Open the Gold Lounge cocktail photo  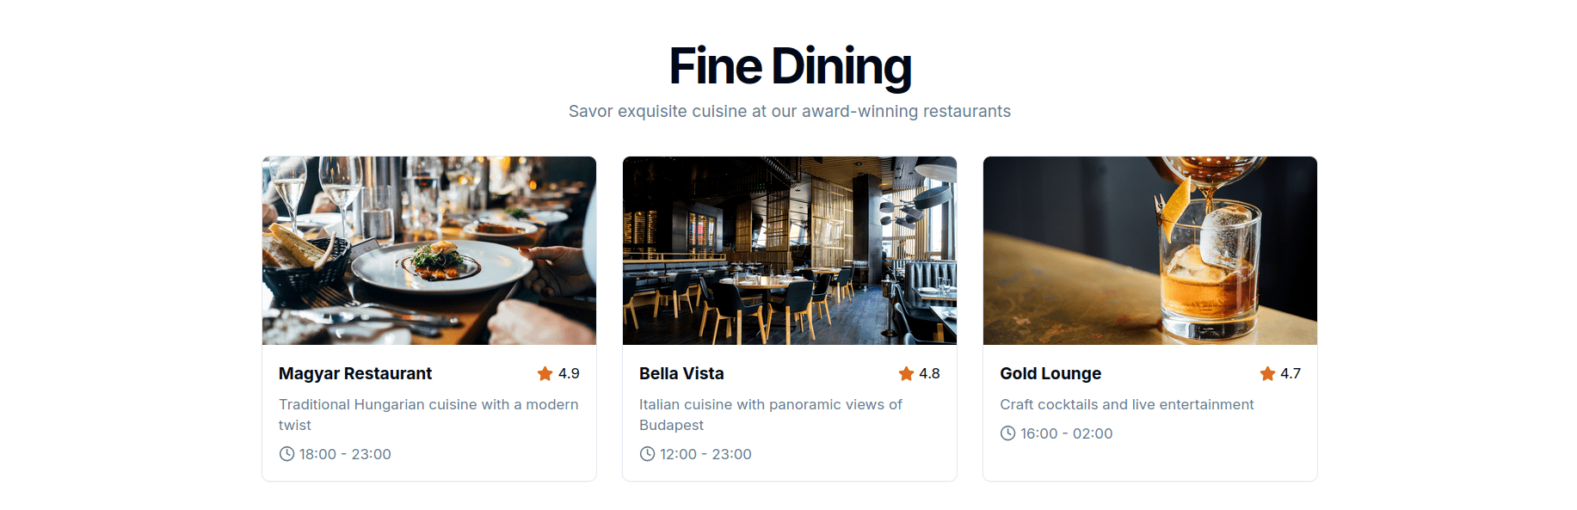pyautogui.click(x=1149, y=250)
